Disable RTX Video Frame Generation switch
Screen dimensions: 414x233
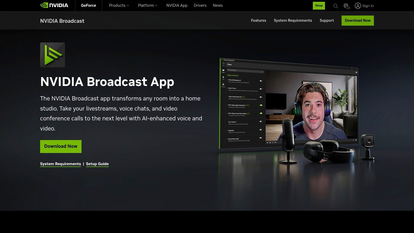261,113
